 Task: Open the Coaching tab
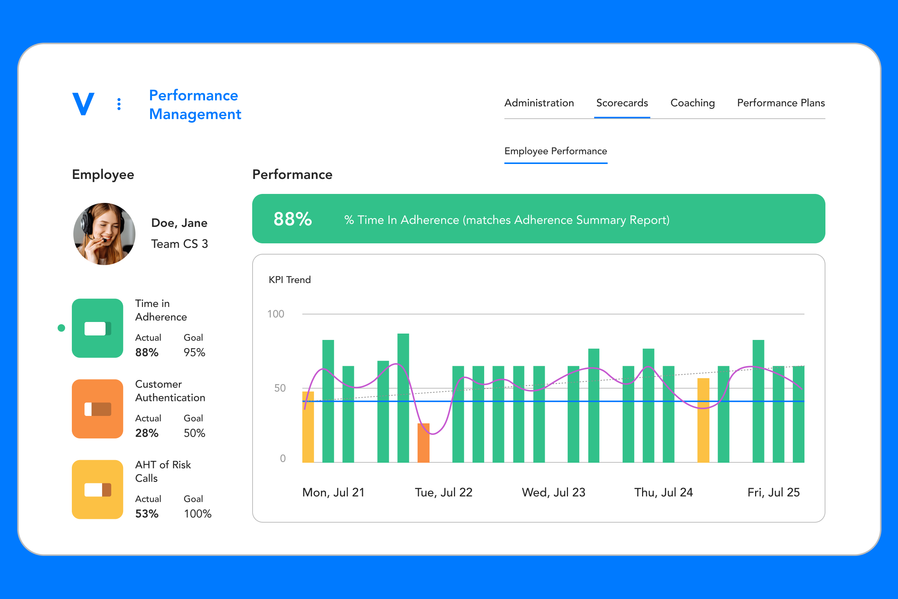pyautogui.click(x=692, y=103)
